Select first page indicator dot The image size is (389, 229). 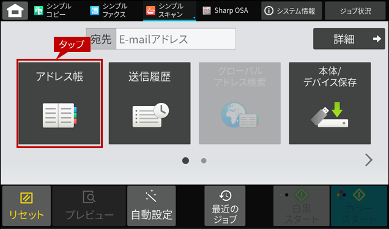click(185, 160)
